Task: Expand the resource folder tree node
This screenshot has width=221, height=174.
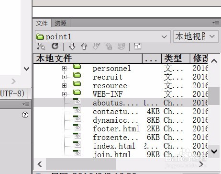Action: pos(64,86)
